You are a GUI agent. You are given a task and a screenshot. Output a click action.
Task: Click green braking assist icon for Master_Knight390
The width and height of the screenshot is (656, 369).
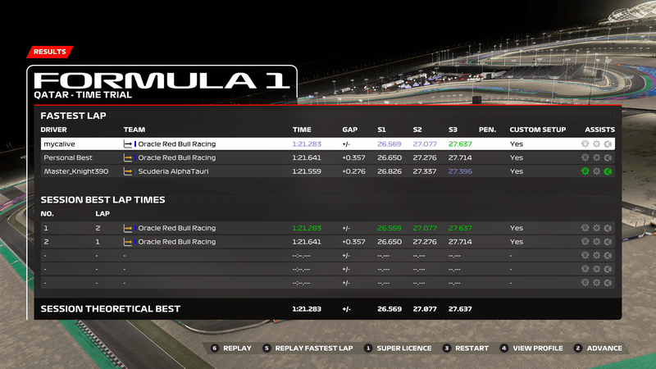pos(608,171)
